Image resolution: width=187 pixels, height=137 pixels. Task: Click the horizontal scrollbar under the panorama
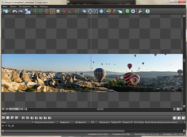pyautogui.click(x=100, y=109)
